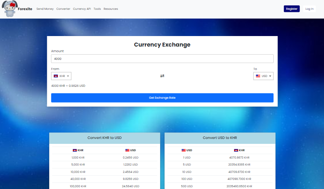Open the Currency API menu item

click(82, 9)
